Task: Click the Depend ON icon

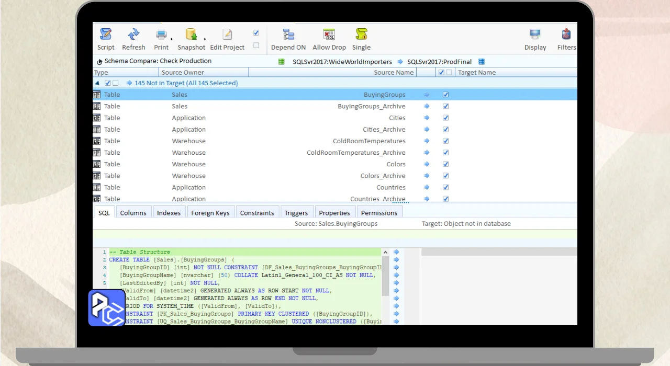Action: click(288, 35)
